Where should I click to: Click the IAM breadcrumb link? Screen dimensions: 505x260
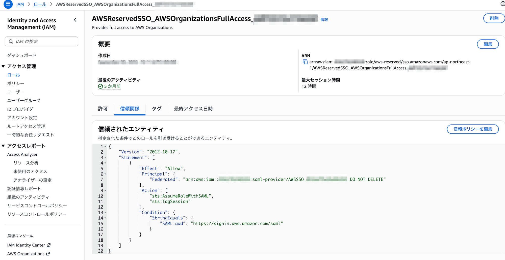click(20, 4)
